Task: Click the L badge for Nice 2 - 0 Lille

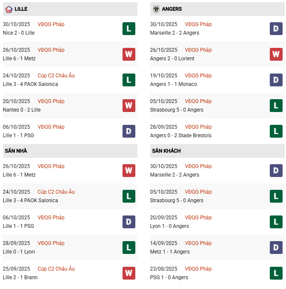Action: (x=128, y=29)
